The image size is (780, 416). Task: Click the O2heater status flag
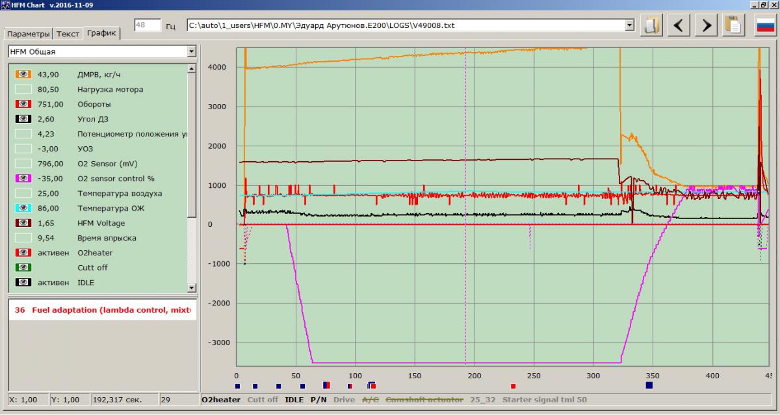pyautogui.click(x=221, y=400)
